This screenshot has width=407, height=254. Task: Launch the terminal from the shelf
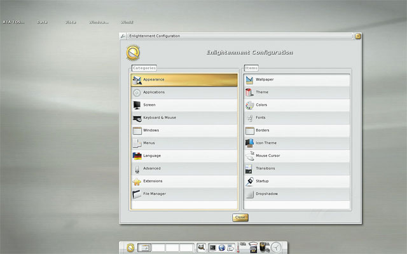[x=212, y=248]
